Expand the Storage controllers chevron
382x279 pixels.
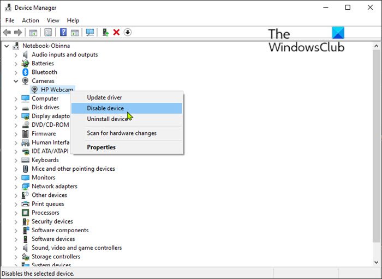(x=16, y=257)
